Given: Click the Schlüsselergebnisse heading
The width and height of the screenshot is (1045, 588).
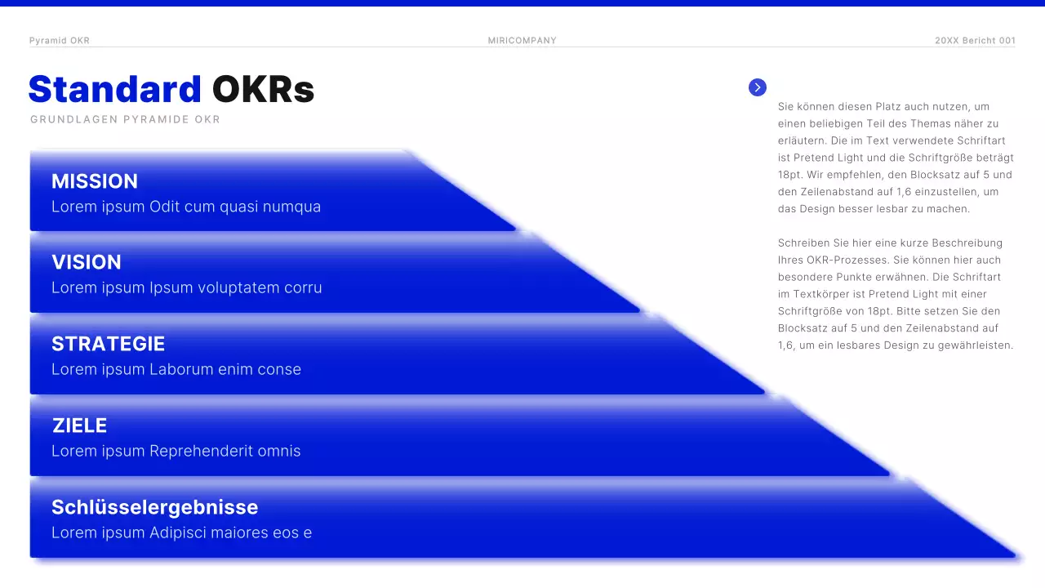Looking at the screenshot, I should 154,507.
